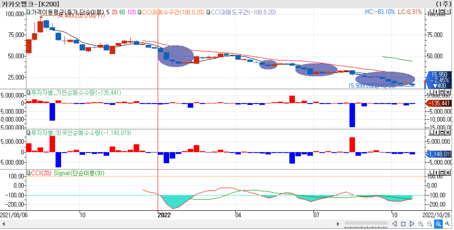Close the price chart panel
This screenshot has height=230, width=454.
tap(448, 12)
